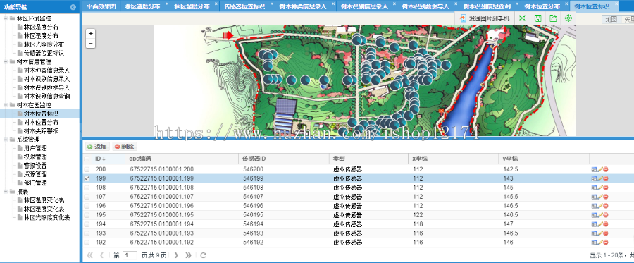Edit pencil icon for row 198

[600, 188]
